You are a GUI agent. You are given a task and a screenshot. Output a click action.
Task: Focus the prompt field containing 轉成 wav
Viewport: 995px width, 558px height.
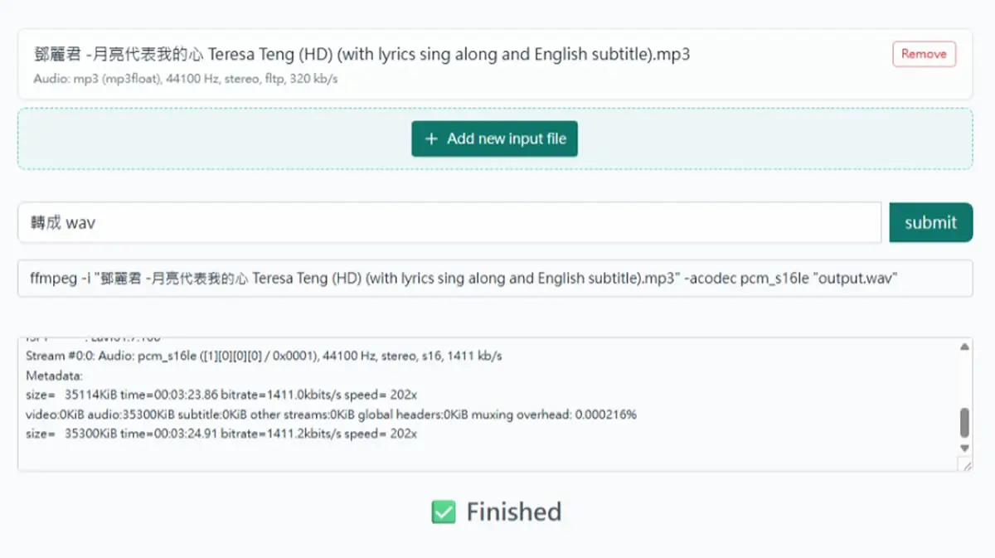tap(449, 222)
